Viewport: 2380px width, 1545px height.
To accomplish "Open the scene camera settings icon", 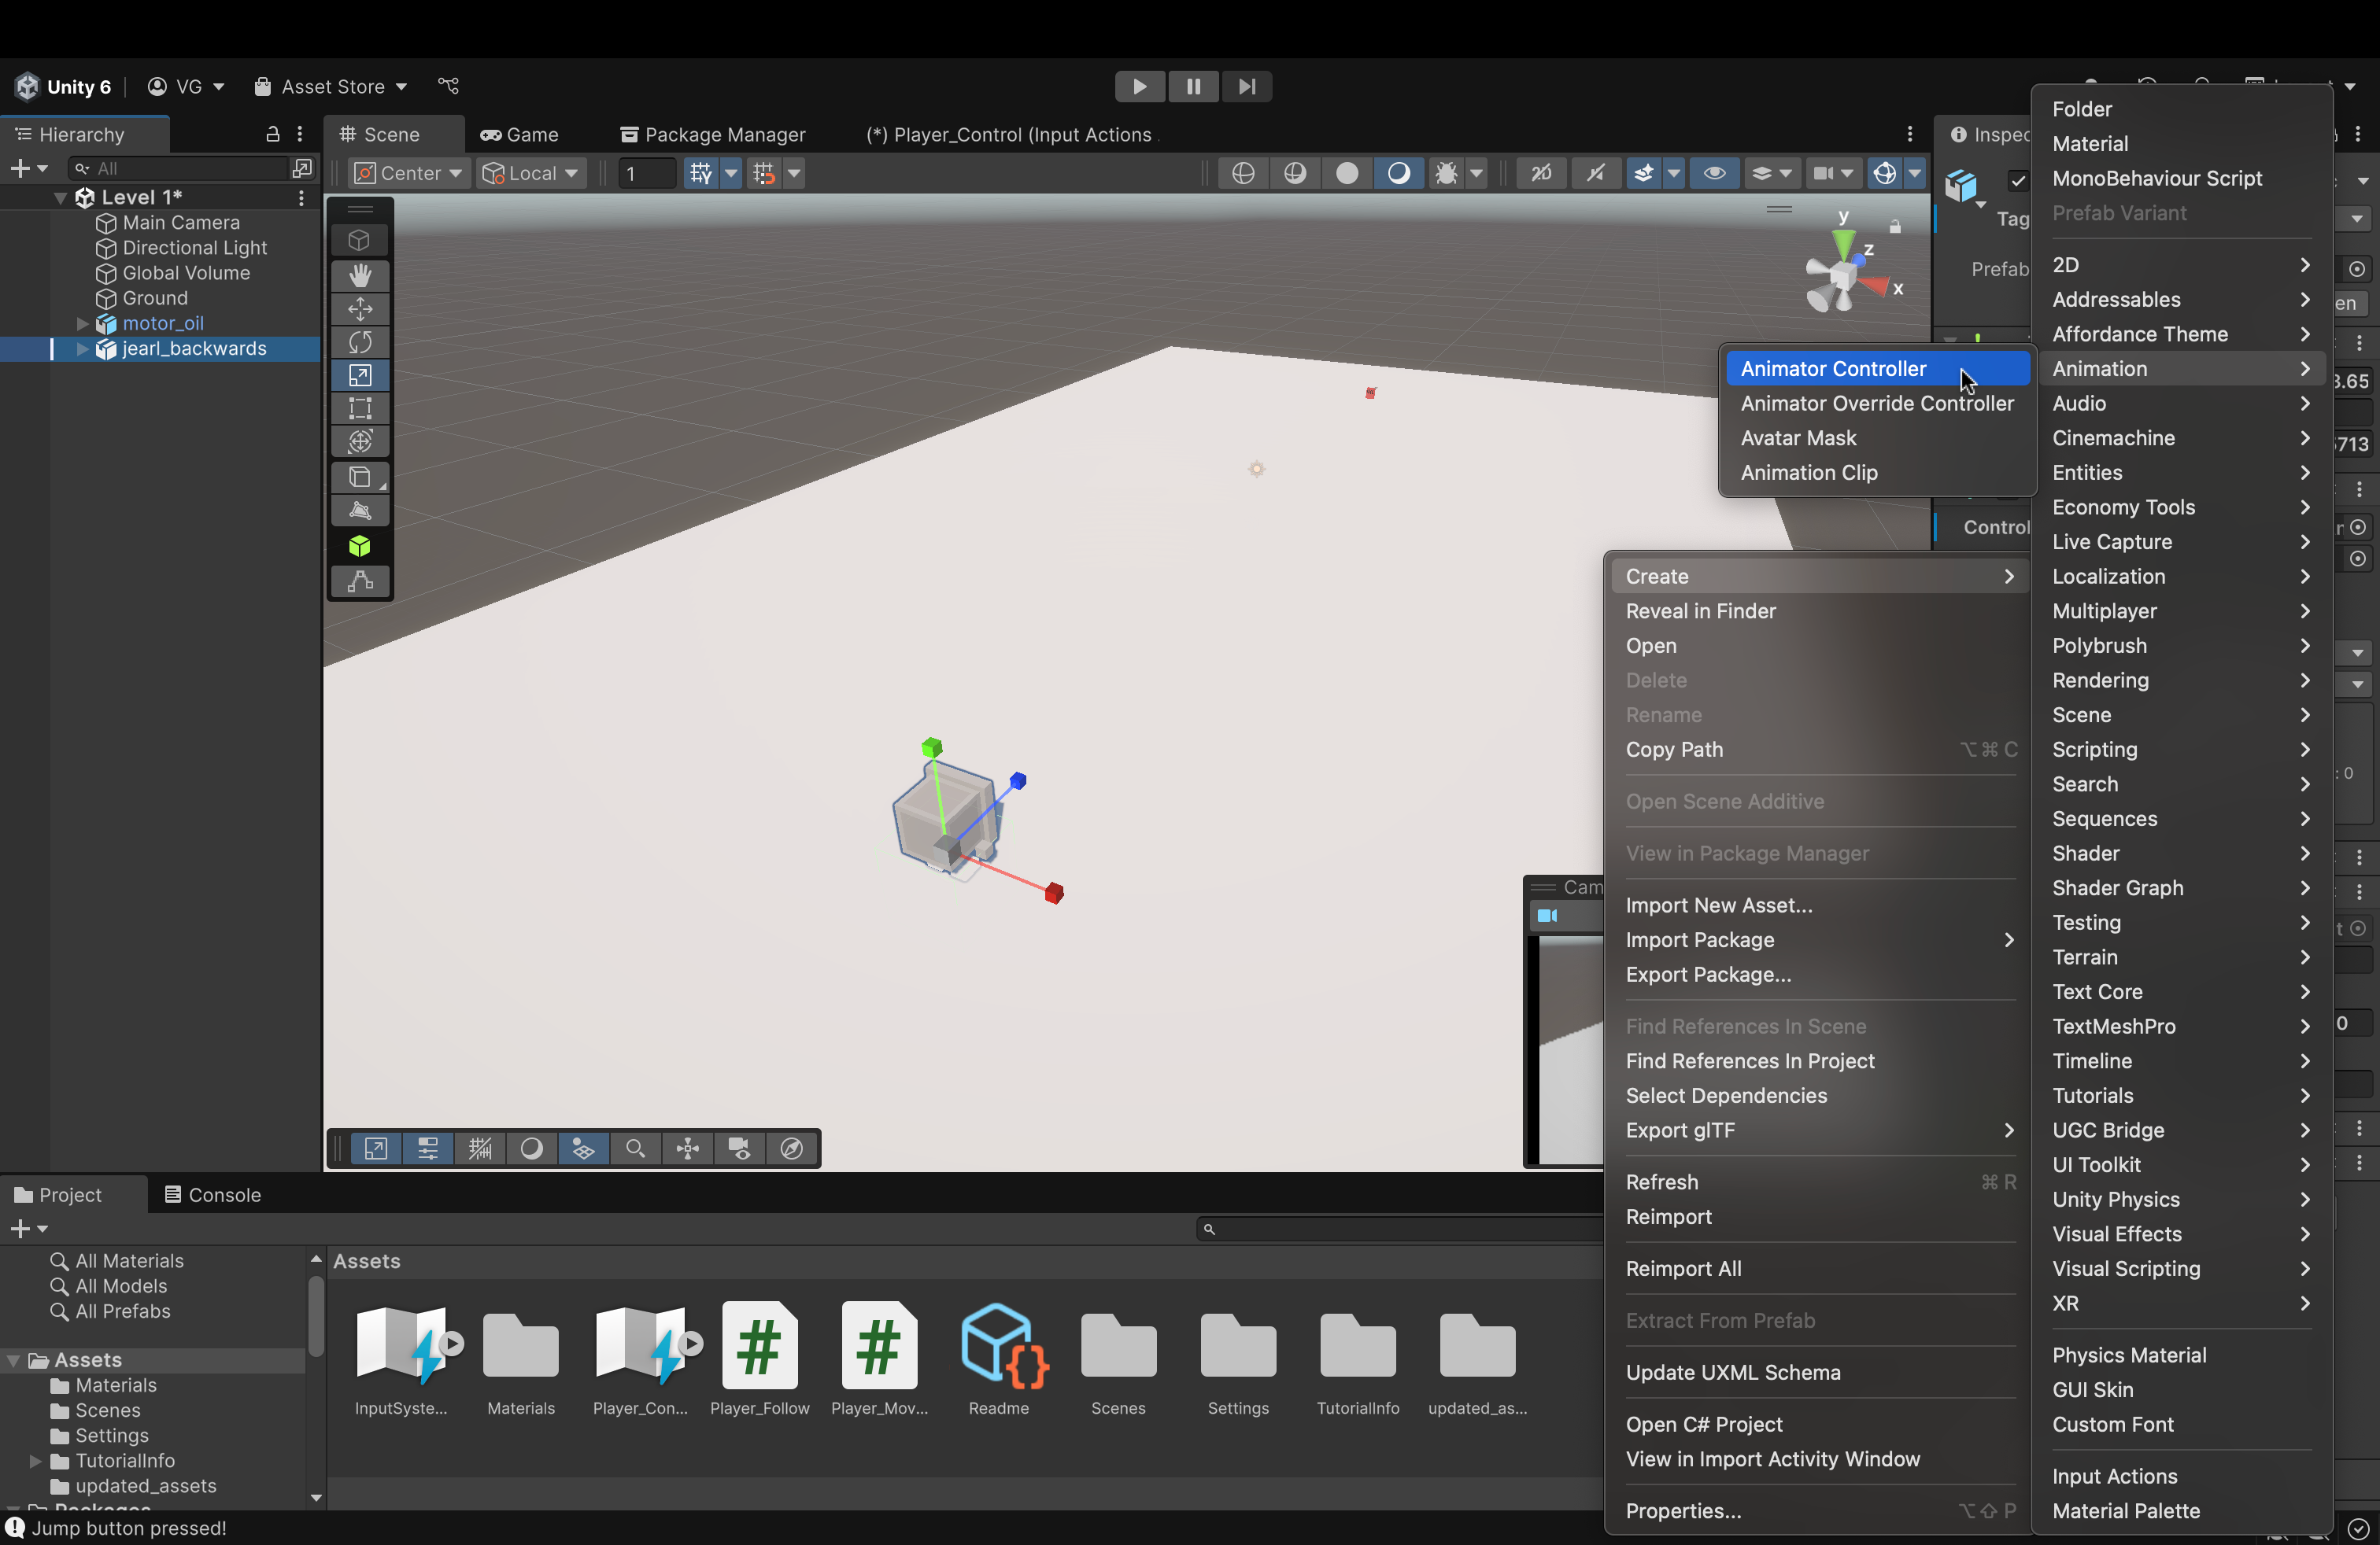I will coord(1823,174).
